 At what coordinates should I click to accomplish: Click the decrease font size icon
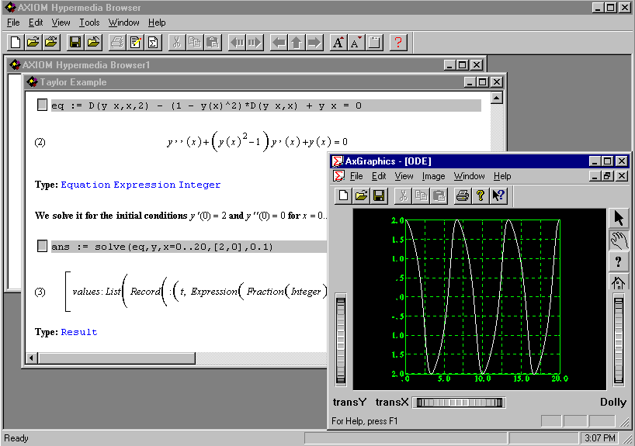(356, 43)
